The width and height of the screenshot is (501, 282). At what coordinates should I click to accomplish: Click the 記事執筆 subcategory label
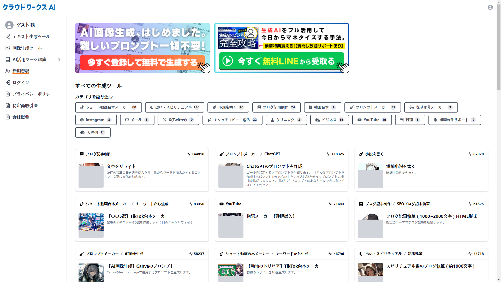pyautogui.click(x=415, y=254)
